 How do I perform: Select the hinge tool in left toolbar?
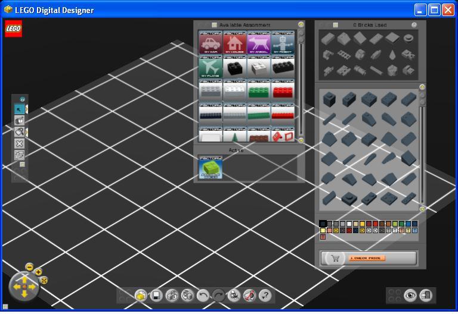coord(19,155)
